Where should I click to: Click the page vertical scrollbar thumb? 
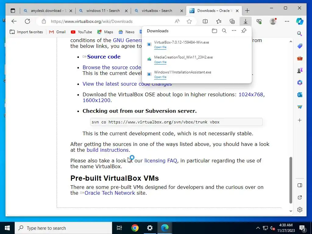(291, 180)
